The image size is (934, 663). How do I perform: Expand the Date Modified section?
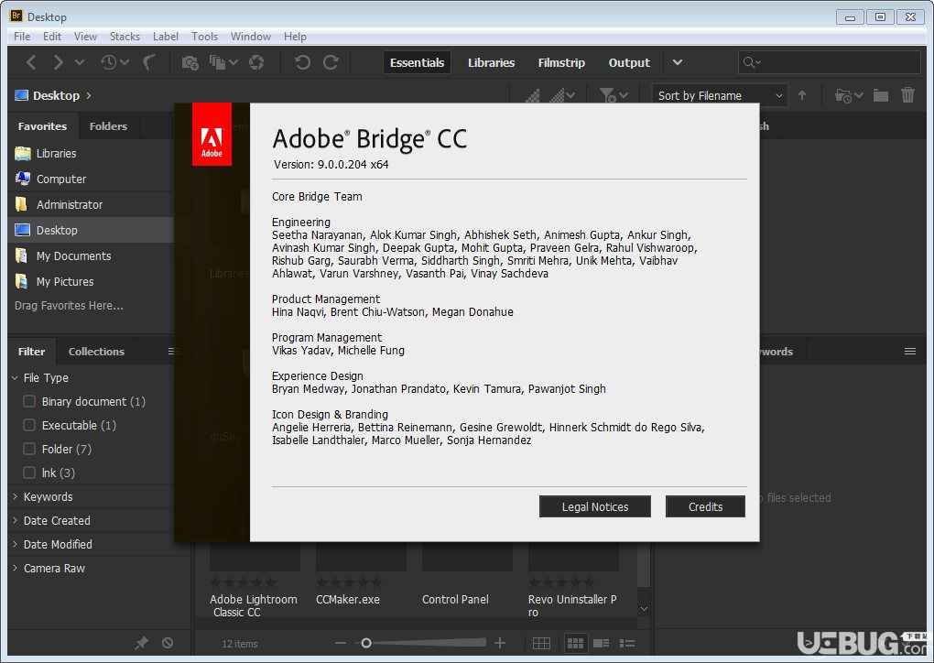point(15,544)
